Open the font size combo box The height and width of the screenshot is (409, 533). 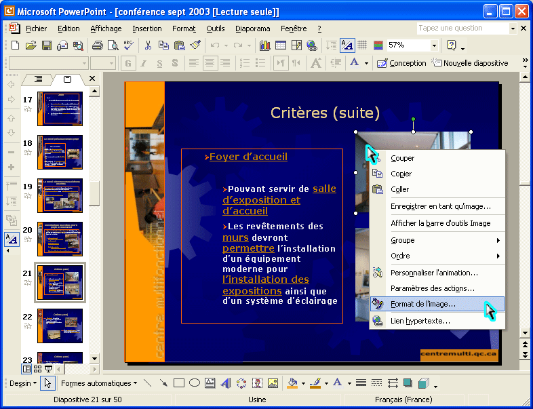pyautogui.click(x=102, y=63)
